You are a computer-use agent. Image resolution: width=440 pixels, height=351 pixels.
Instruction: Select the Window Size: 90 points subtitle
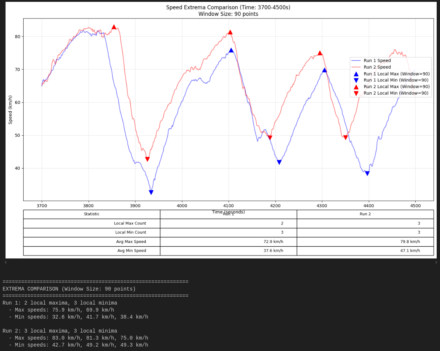click(228, 14)
